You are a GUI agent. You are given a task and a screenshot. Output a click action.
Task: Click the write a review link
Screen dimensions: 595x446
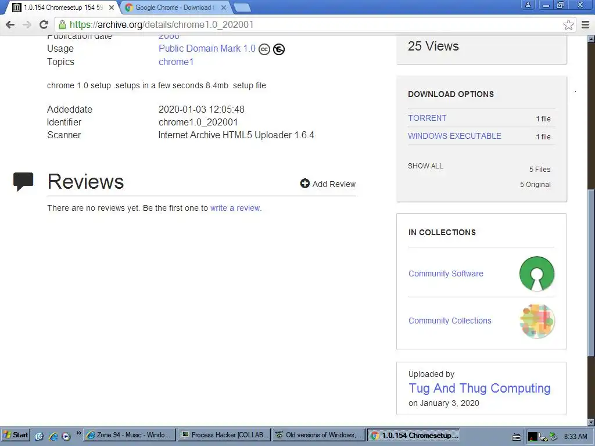[x=236, y=208]
